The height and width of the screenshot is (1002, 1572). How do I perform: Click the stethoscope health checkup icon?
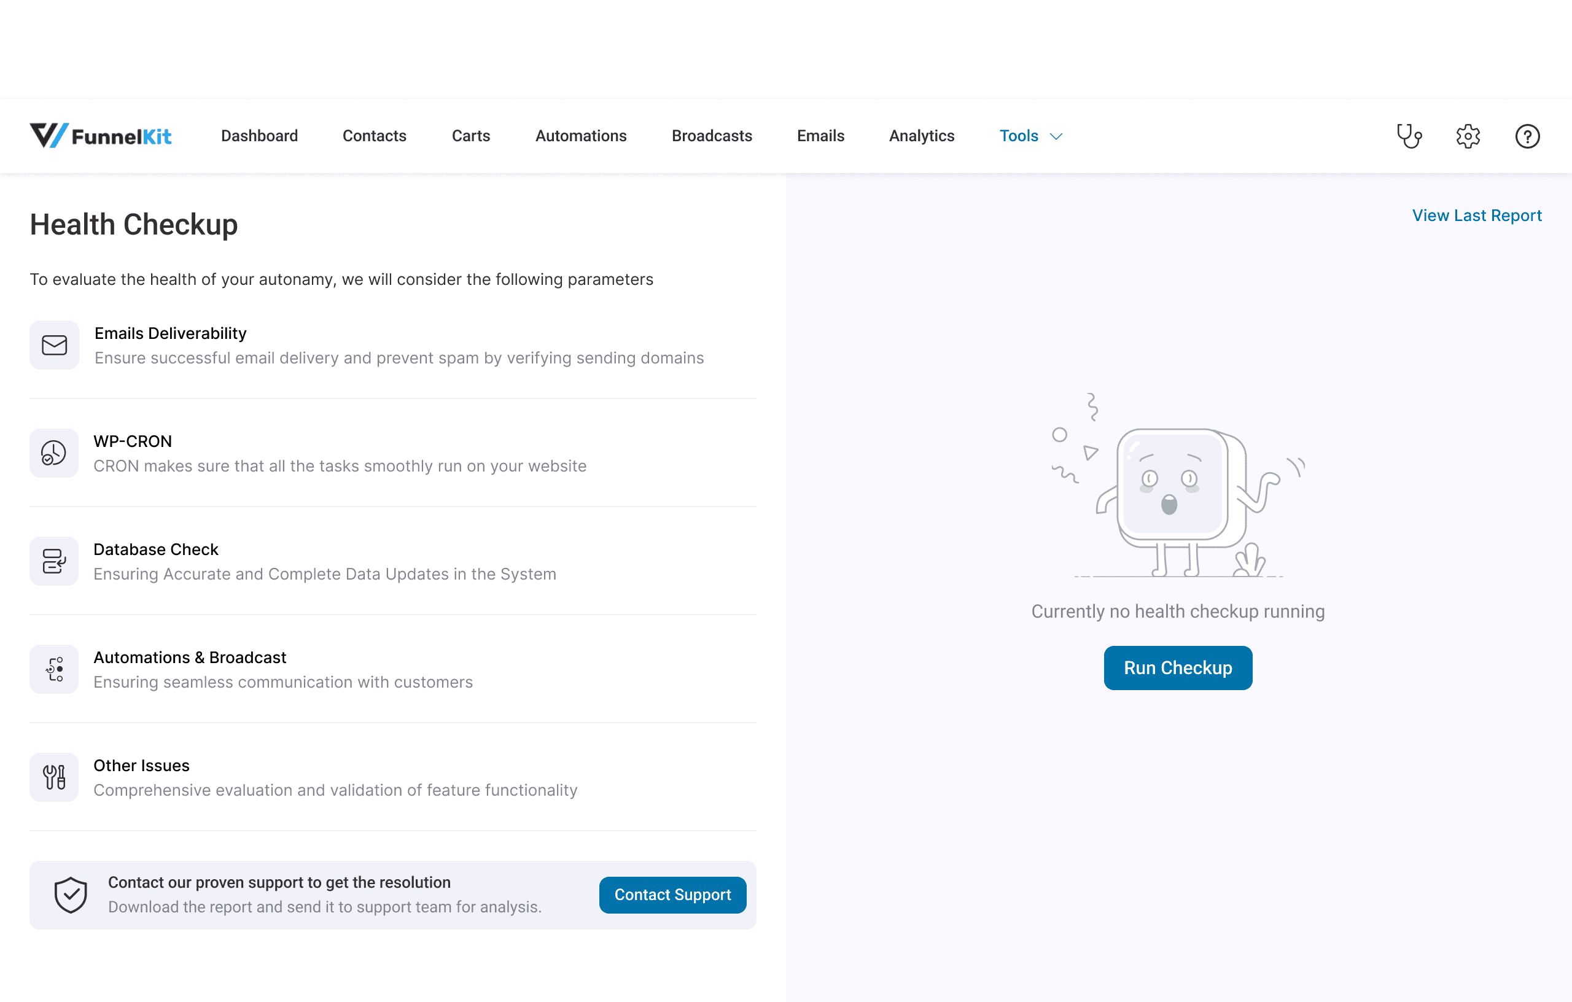click(x=1409, y=136)
